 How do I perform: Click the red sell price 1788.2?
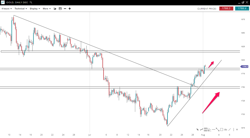pos(226,8)
